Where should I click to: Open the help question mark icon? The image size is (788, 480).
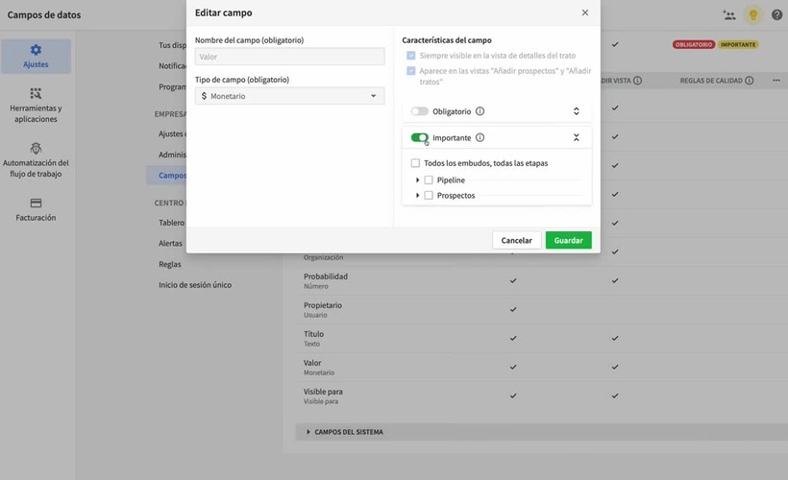coord(776,15)
